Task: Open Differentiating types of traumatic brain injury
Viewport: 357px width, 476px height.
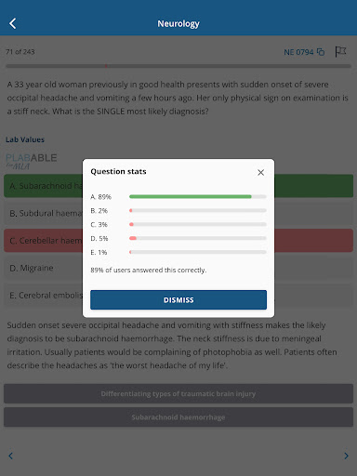Action: click(x=178, y=393)
